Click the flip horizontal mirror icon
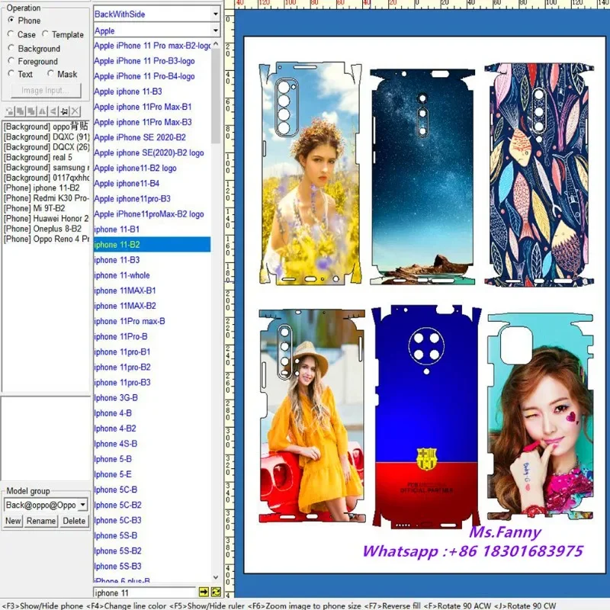 (x=43, y=111)
